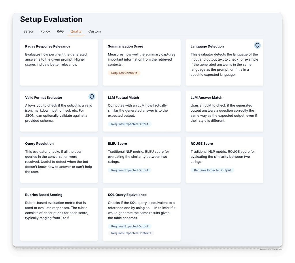Open the Policy tab
Image resolution: width=295 pixels, height=263 pixels.
45,31
